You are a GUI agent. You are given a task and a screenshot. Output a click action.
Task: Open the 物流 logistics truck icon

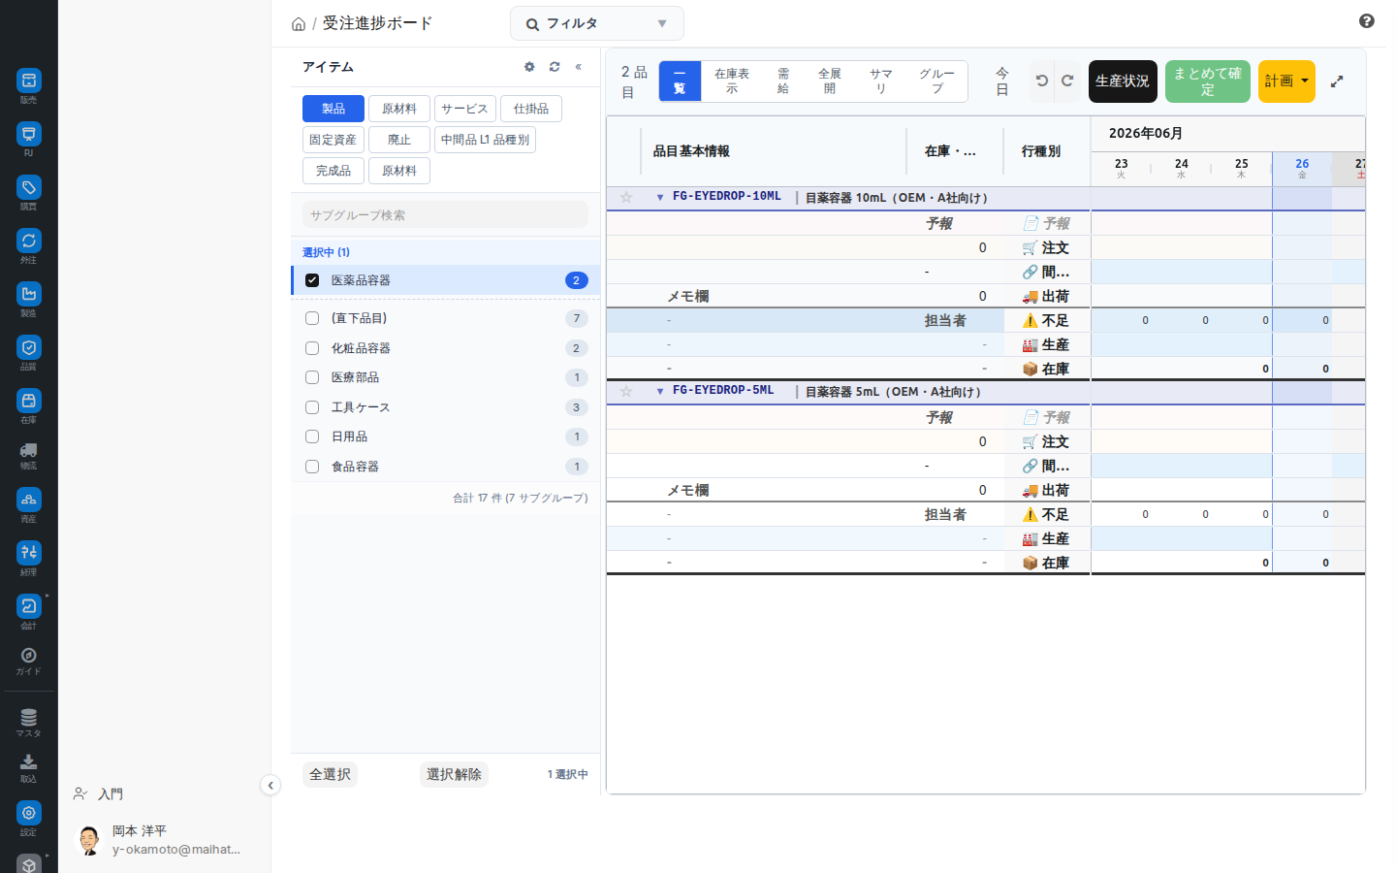[29, 451]
